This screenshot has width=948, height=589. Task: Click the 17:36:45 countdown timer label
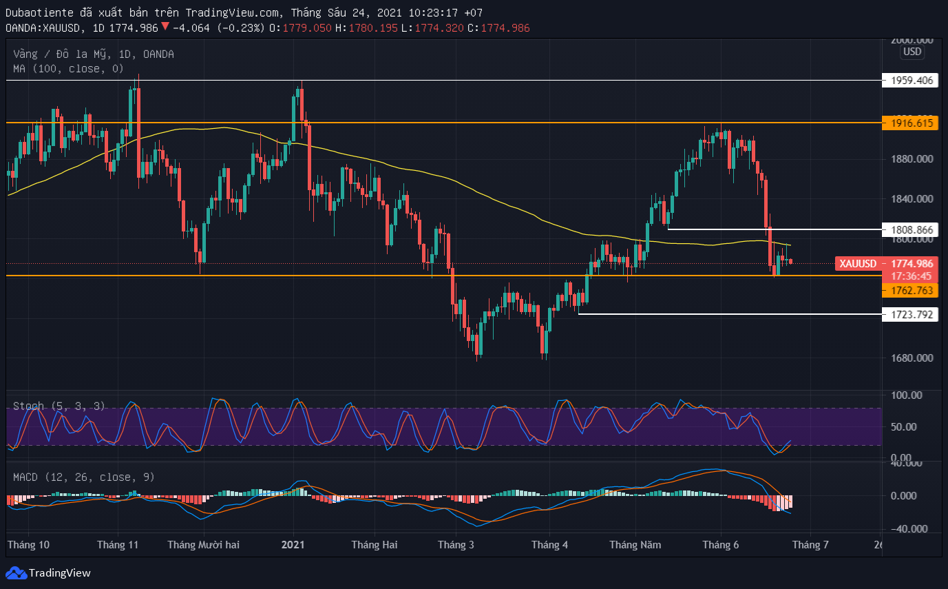pyautogui.click(x=911, y=276)
